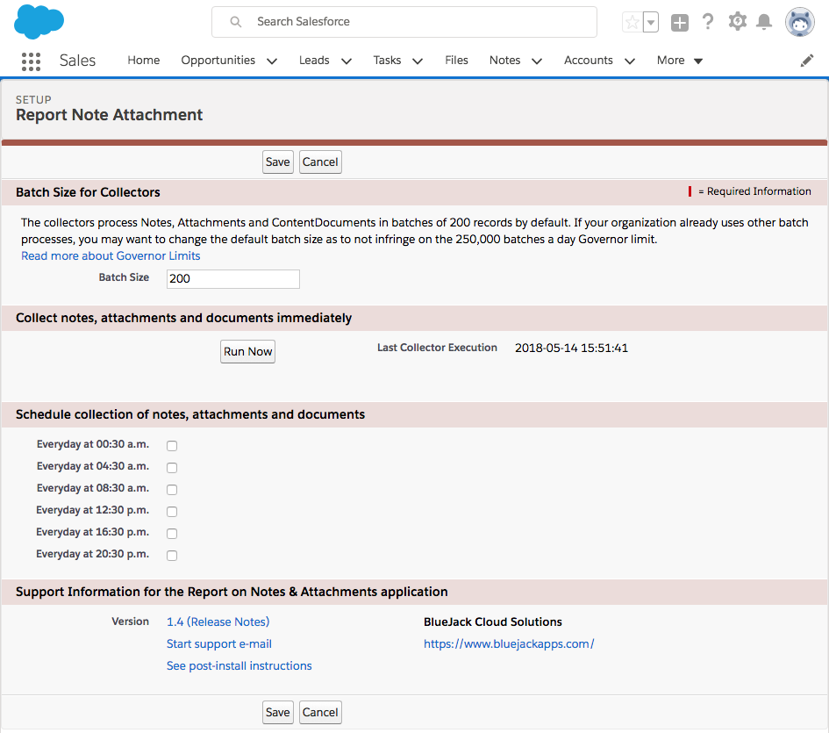Click the bottom Save button

point(277,712)
